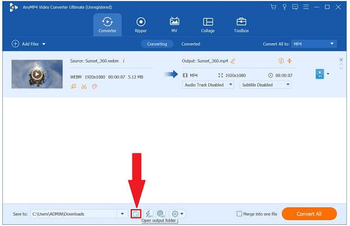The height and width of the screenshot is (226, 350).
Task: Open the Audio Track Disabled dropdown
Action: coord(208,85)
